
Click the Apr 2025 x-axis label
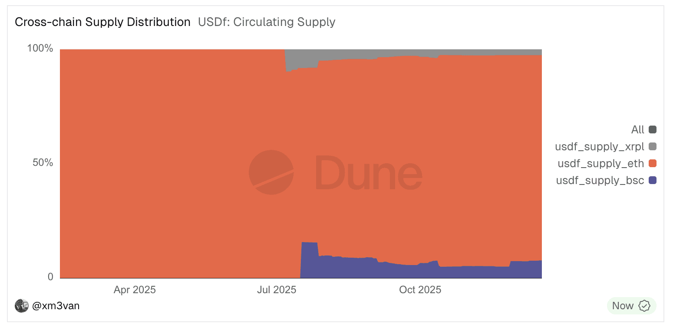(135, 290)
